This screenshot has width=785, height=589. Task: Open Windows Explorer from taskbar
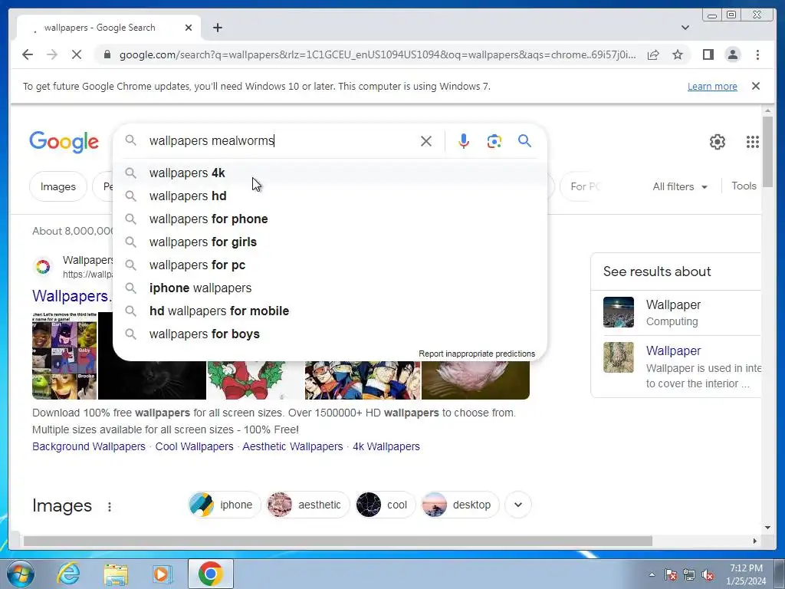pyautogui.click(x=116, y=574)
